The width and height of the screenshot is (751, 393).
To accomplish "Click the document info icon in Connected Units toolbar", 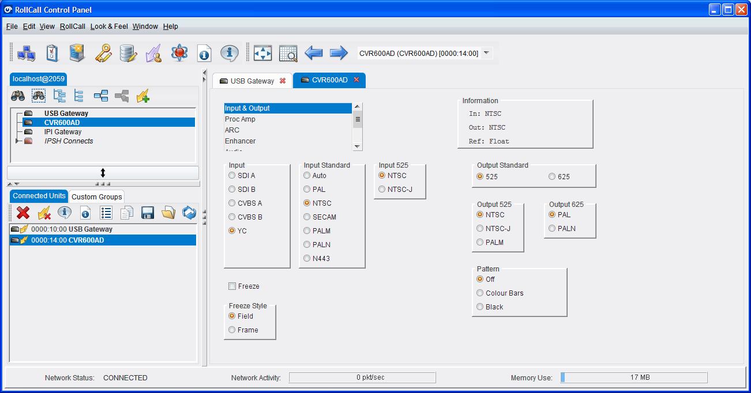I will click(x=85, y=213).
